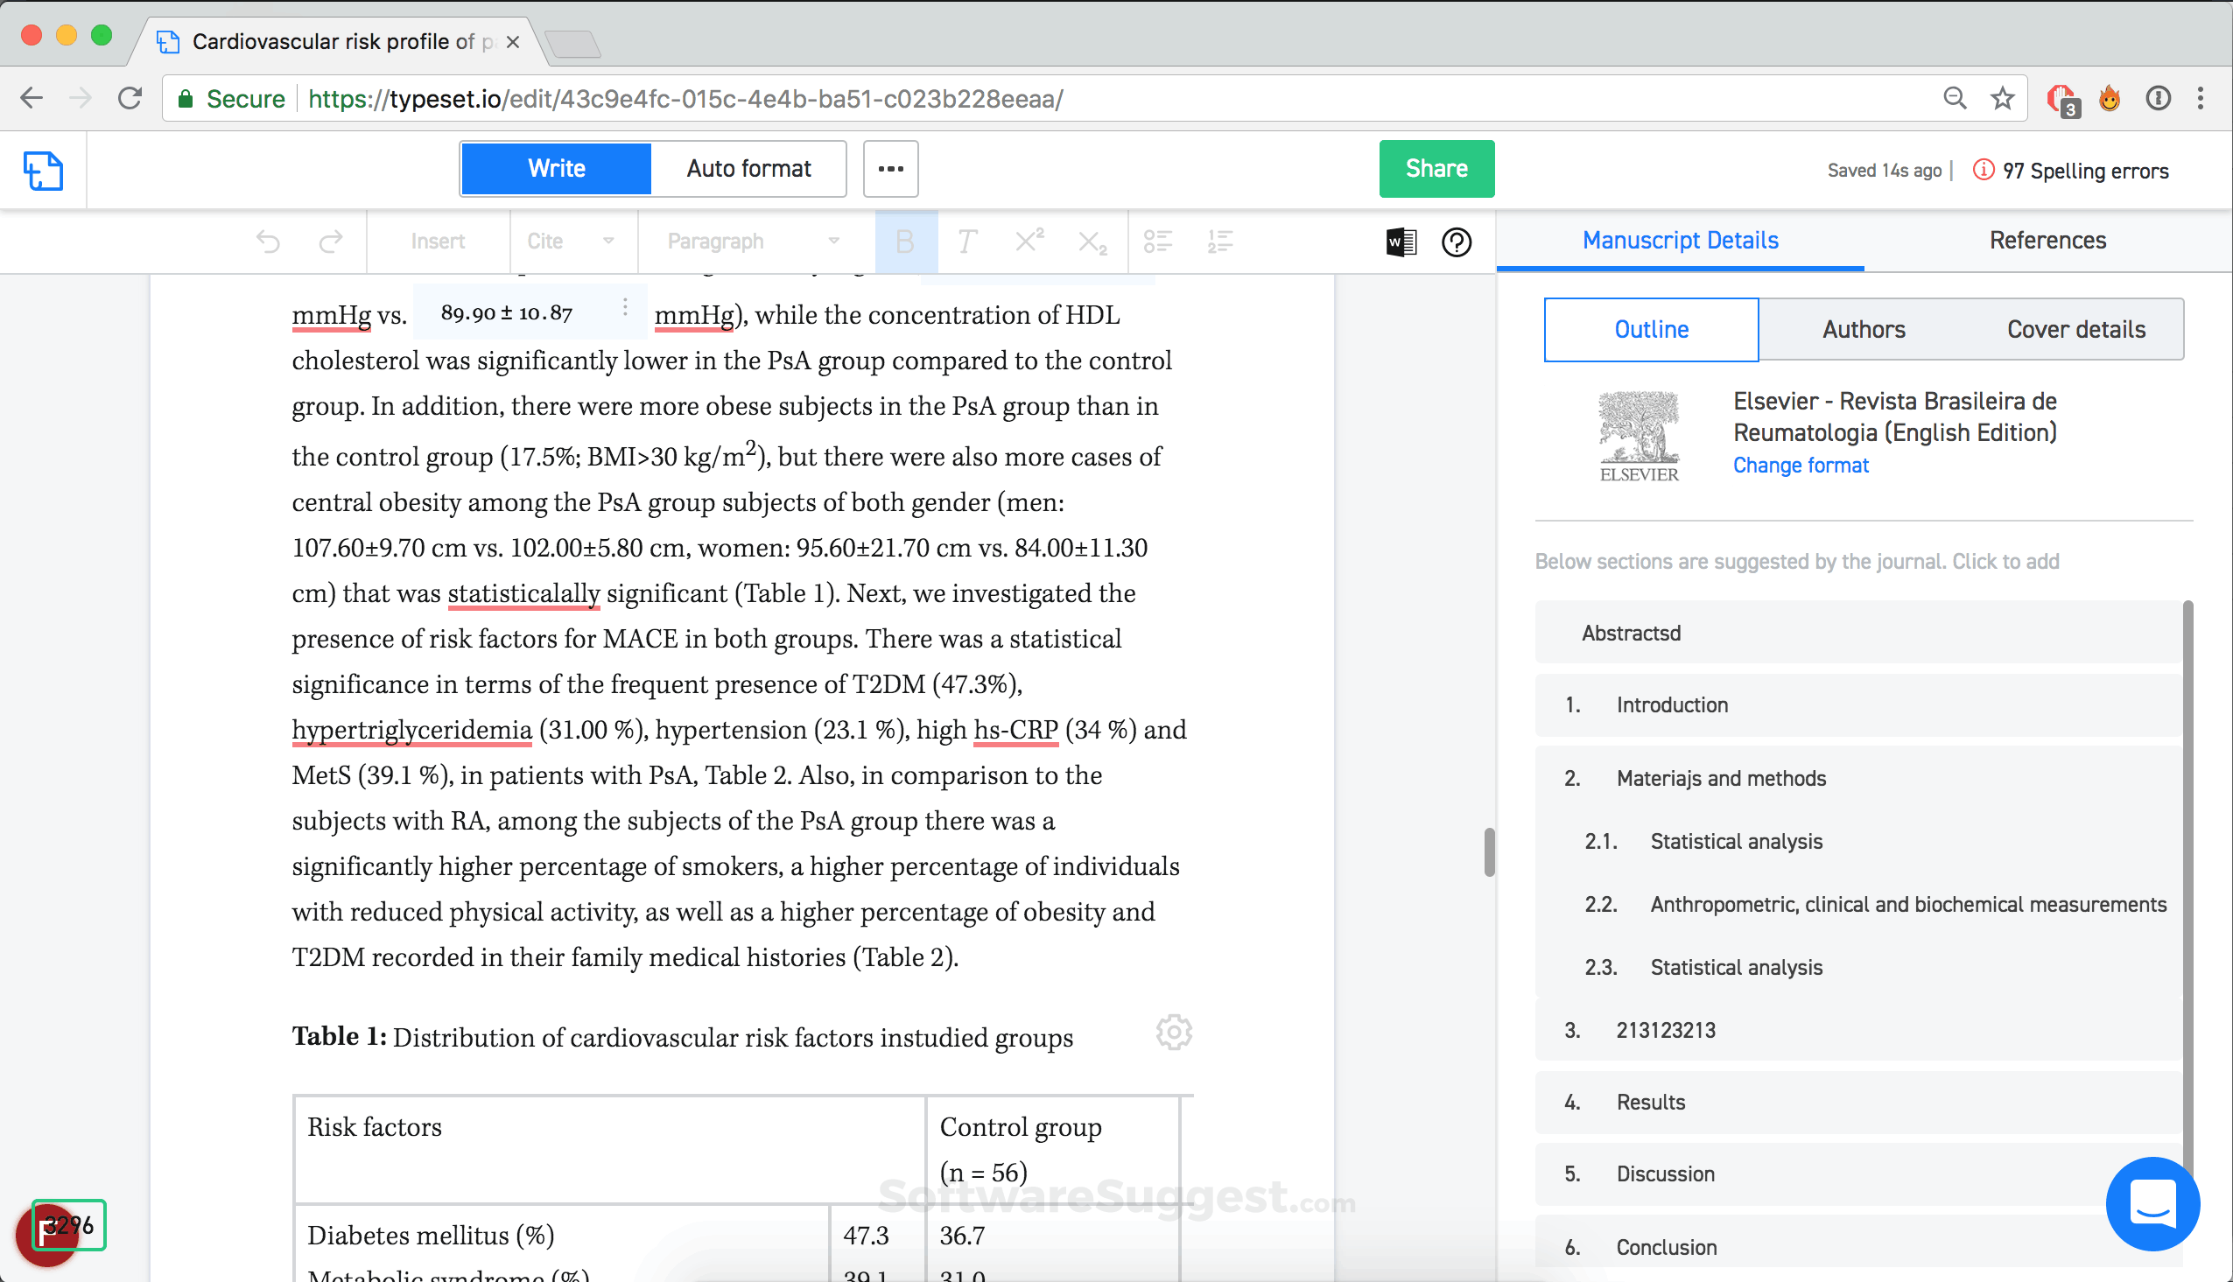Open the help icon on the toolbar

coord(1457,242)
